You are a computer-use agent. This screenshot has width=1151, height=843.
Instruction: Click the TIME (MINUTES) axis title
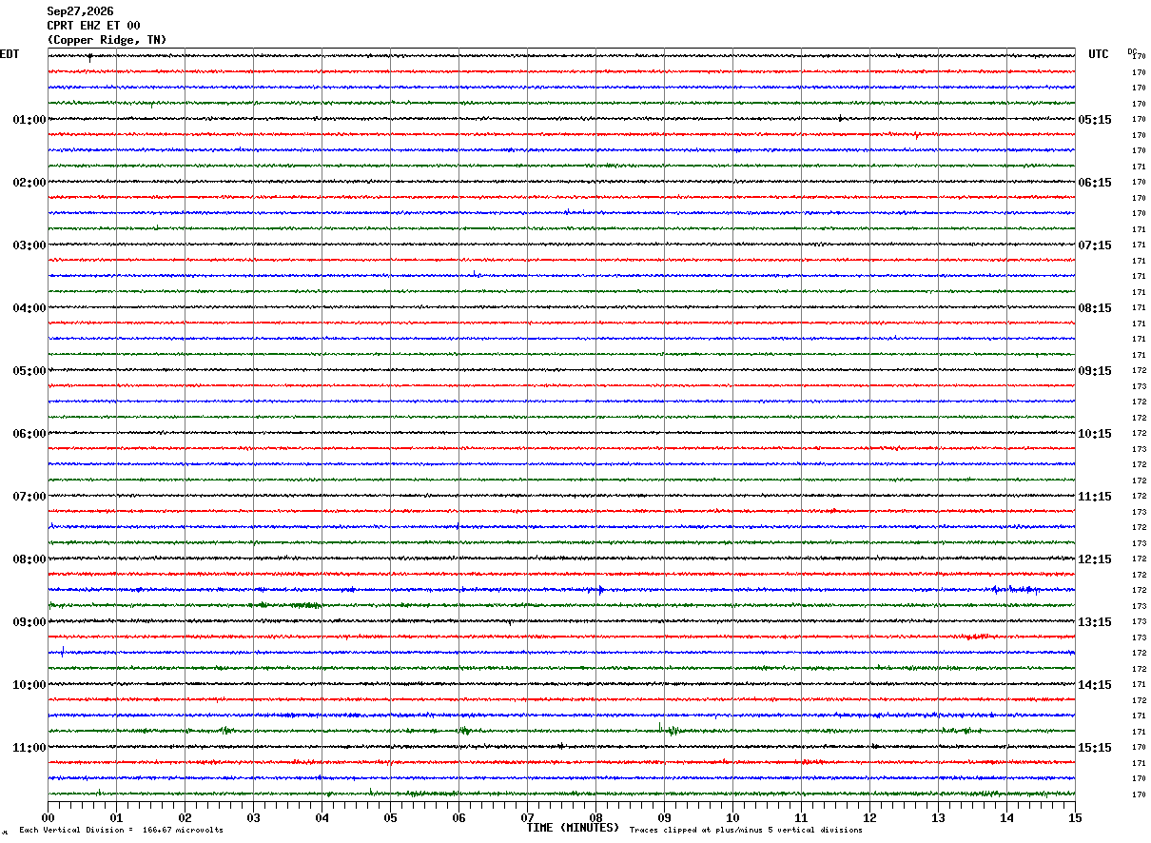573,828
